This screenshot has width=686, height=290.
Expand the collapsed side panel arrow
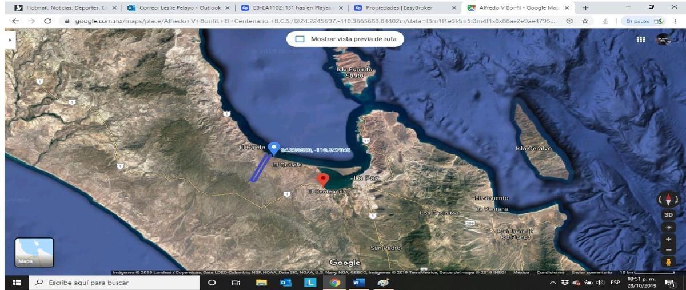(x=8, y=41)
